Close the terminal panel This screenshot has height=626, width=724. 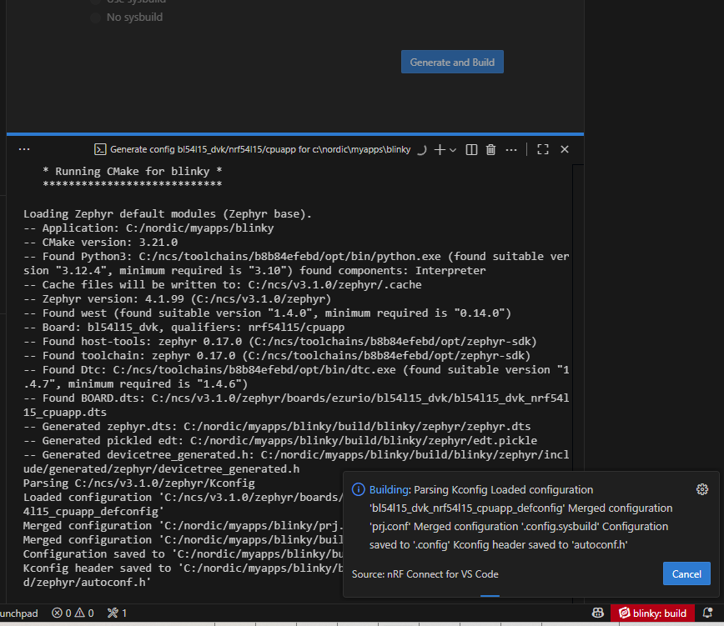point(565,149)
